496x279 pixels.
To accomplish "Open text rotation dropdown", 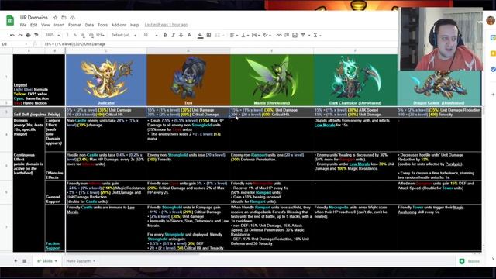I will 267,35.
